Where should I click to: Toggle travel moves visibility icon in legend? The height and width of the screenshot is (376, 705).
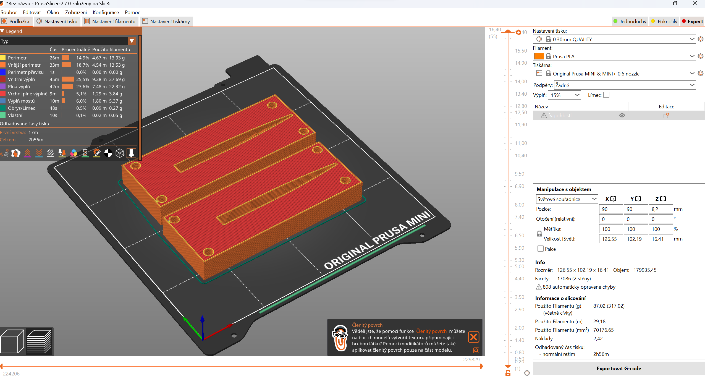(x=4, y=153)
